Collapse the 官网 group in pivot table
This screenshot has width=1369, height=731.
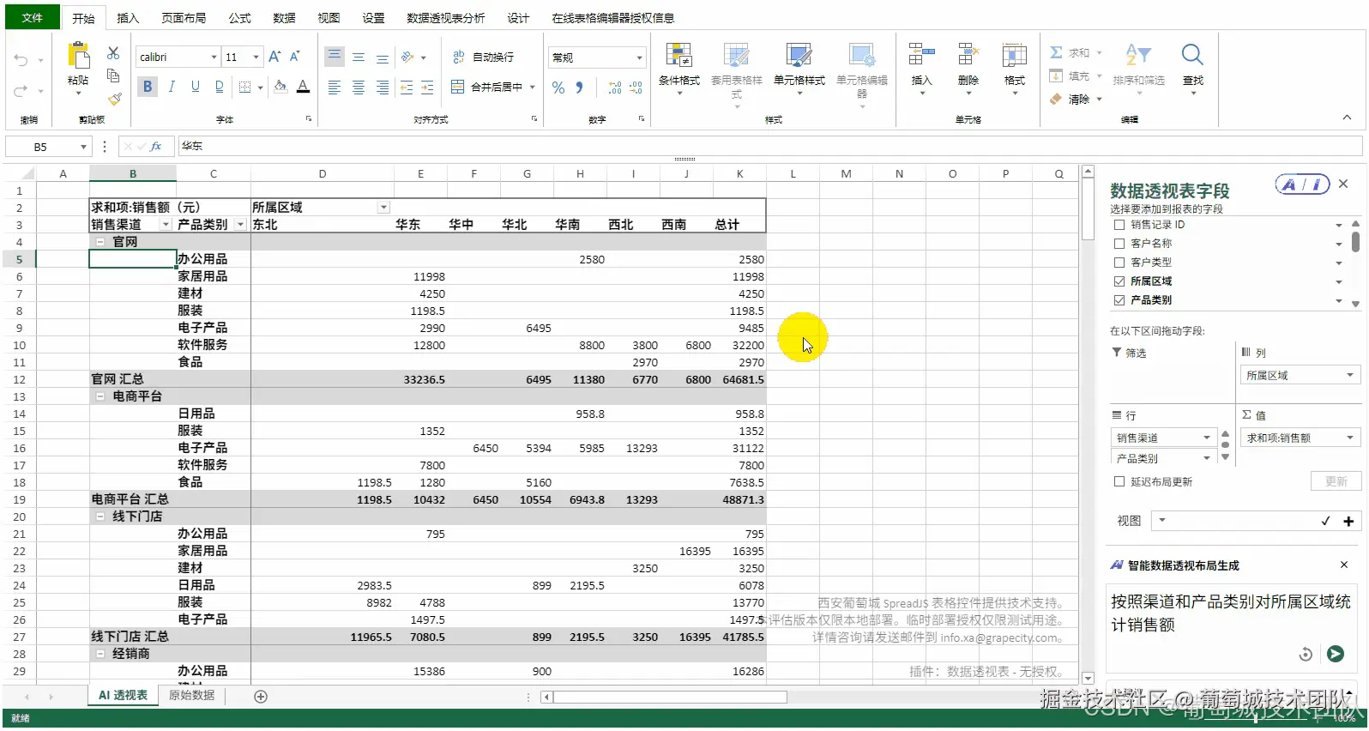click(x=100, y=242)
